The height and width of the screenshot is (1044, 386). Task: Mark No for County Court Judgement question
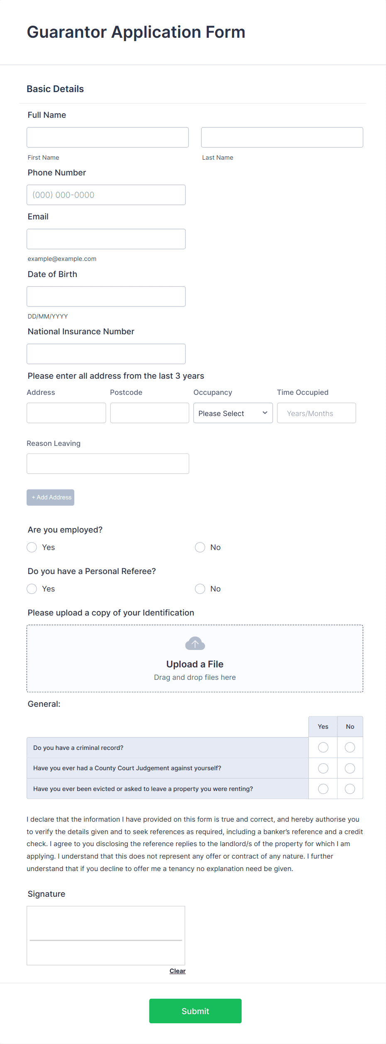349,768
